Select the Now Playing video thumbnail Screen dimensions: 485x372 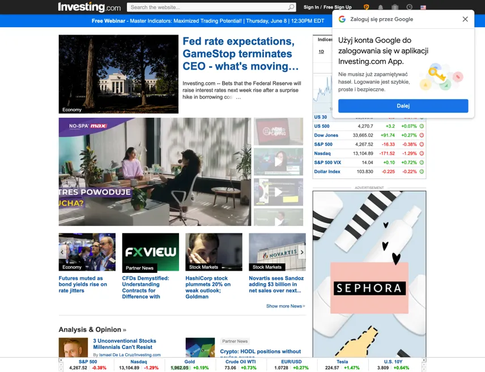pos(278,131)
